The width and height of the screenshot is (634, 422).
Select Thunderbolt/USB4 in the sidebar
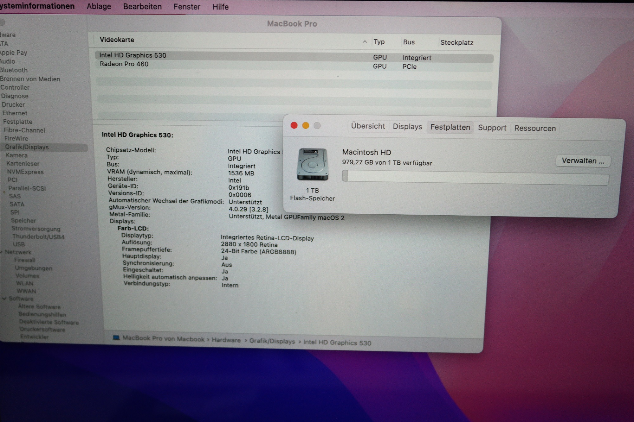click(x=38, y=236)
